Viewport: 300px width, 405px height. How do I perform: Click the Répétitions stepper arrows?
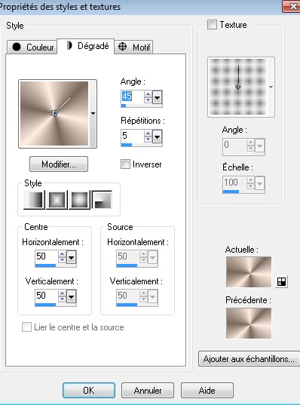[148, 136]
